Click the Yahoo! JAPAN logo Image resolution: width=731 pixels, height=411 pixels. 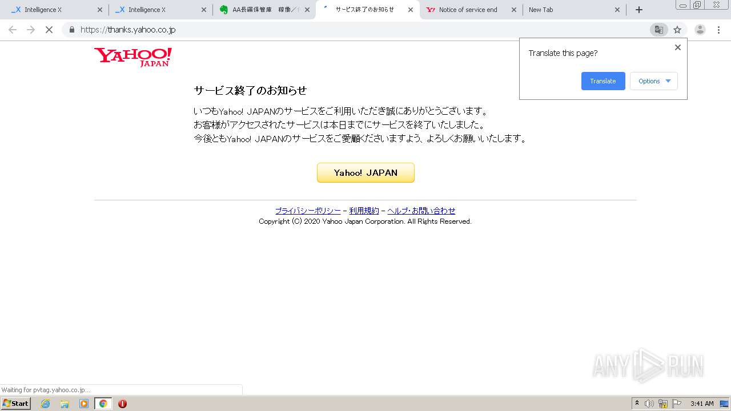[x=133, y=57]
